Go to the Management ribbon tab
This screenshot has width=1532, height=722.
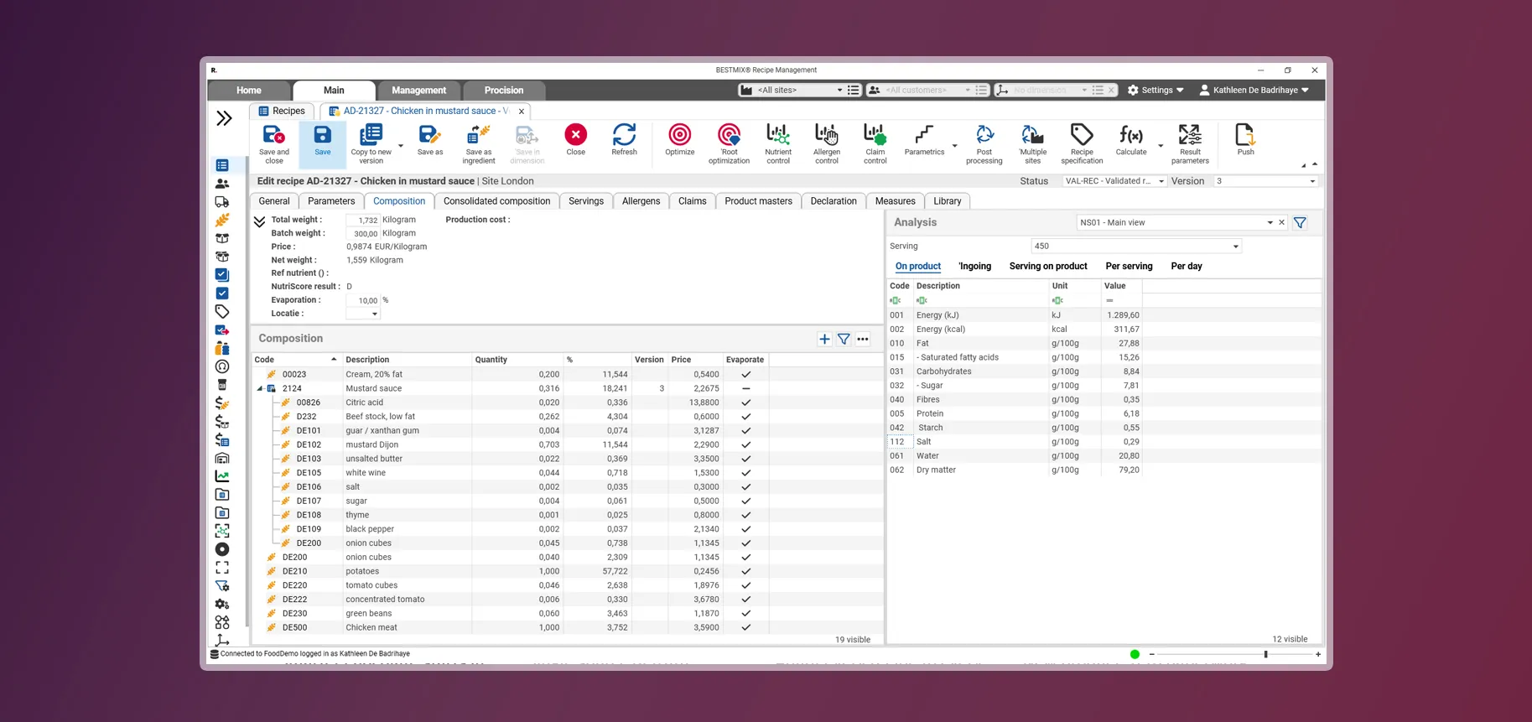[x=418, y=91]
